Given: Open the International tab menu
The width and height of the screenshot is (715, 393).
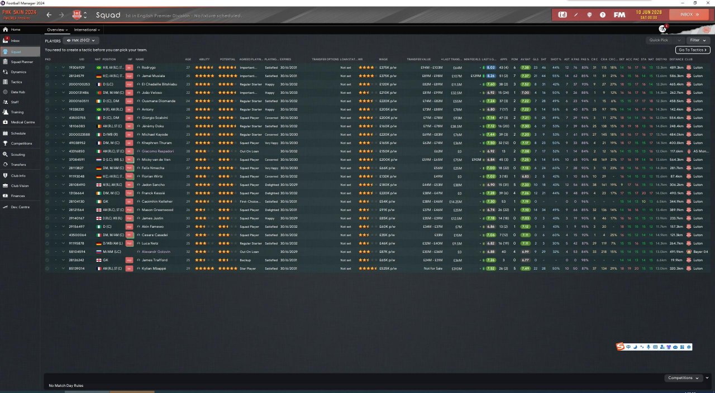Looking at the screenshot, I should point(87,30).
